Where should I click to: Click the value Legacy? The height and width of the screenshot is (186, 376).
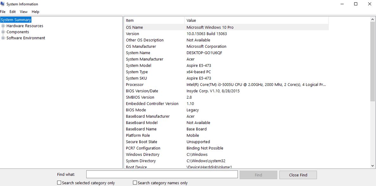(192, 110)
